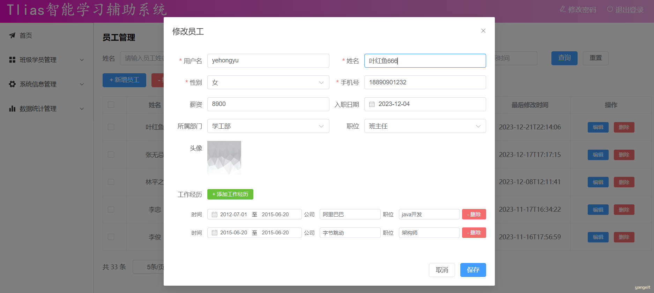Click the edit password pencil icon
Viewport: 654px width, 293px height.
pyautogui.click(x=563, y=9)
